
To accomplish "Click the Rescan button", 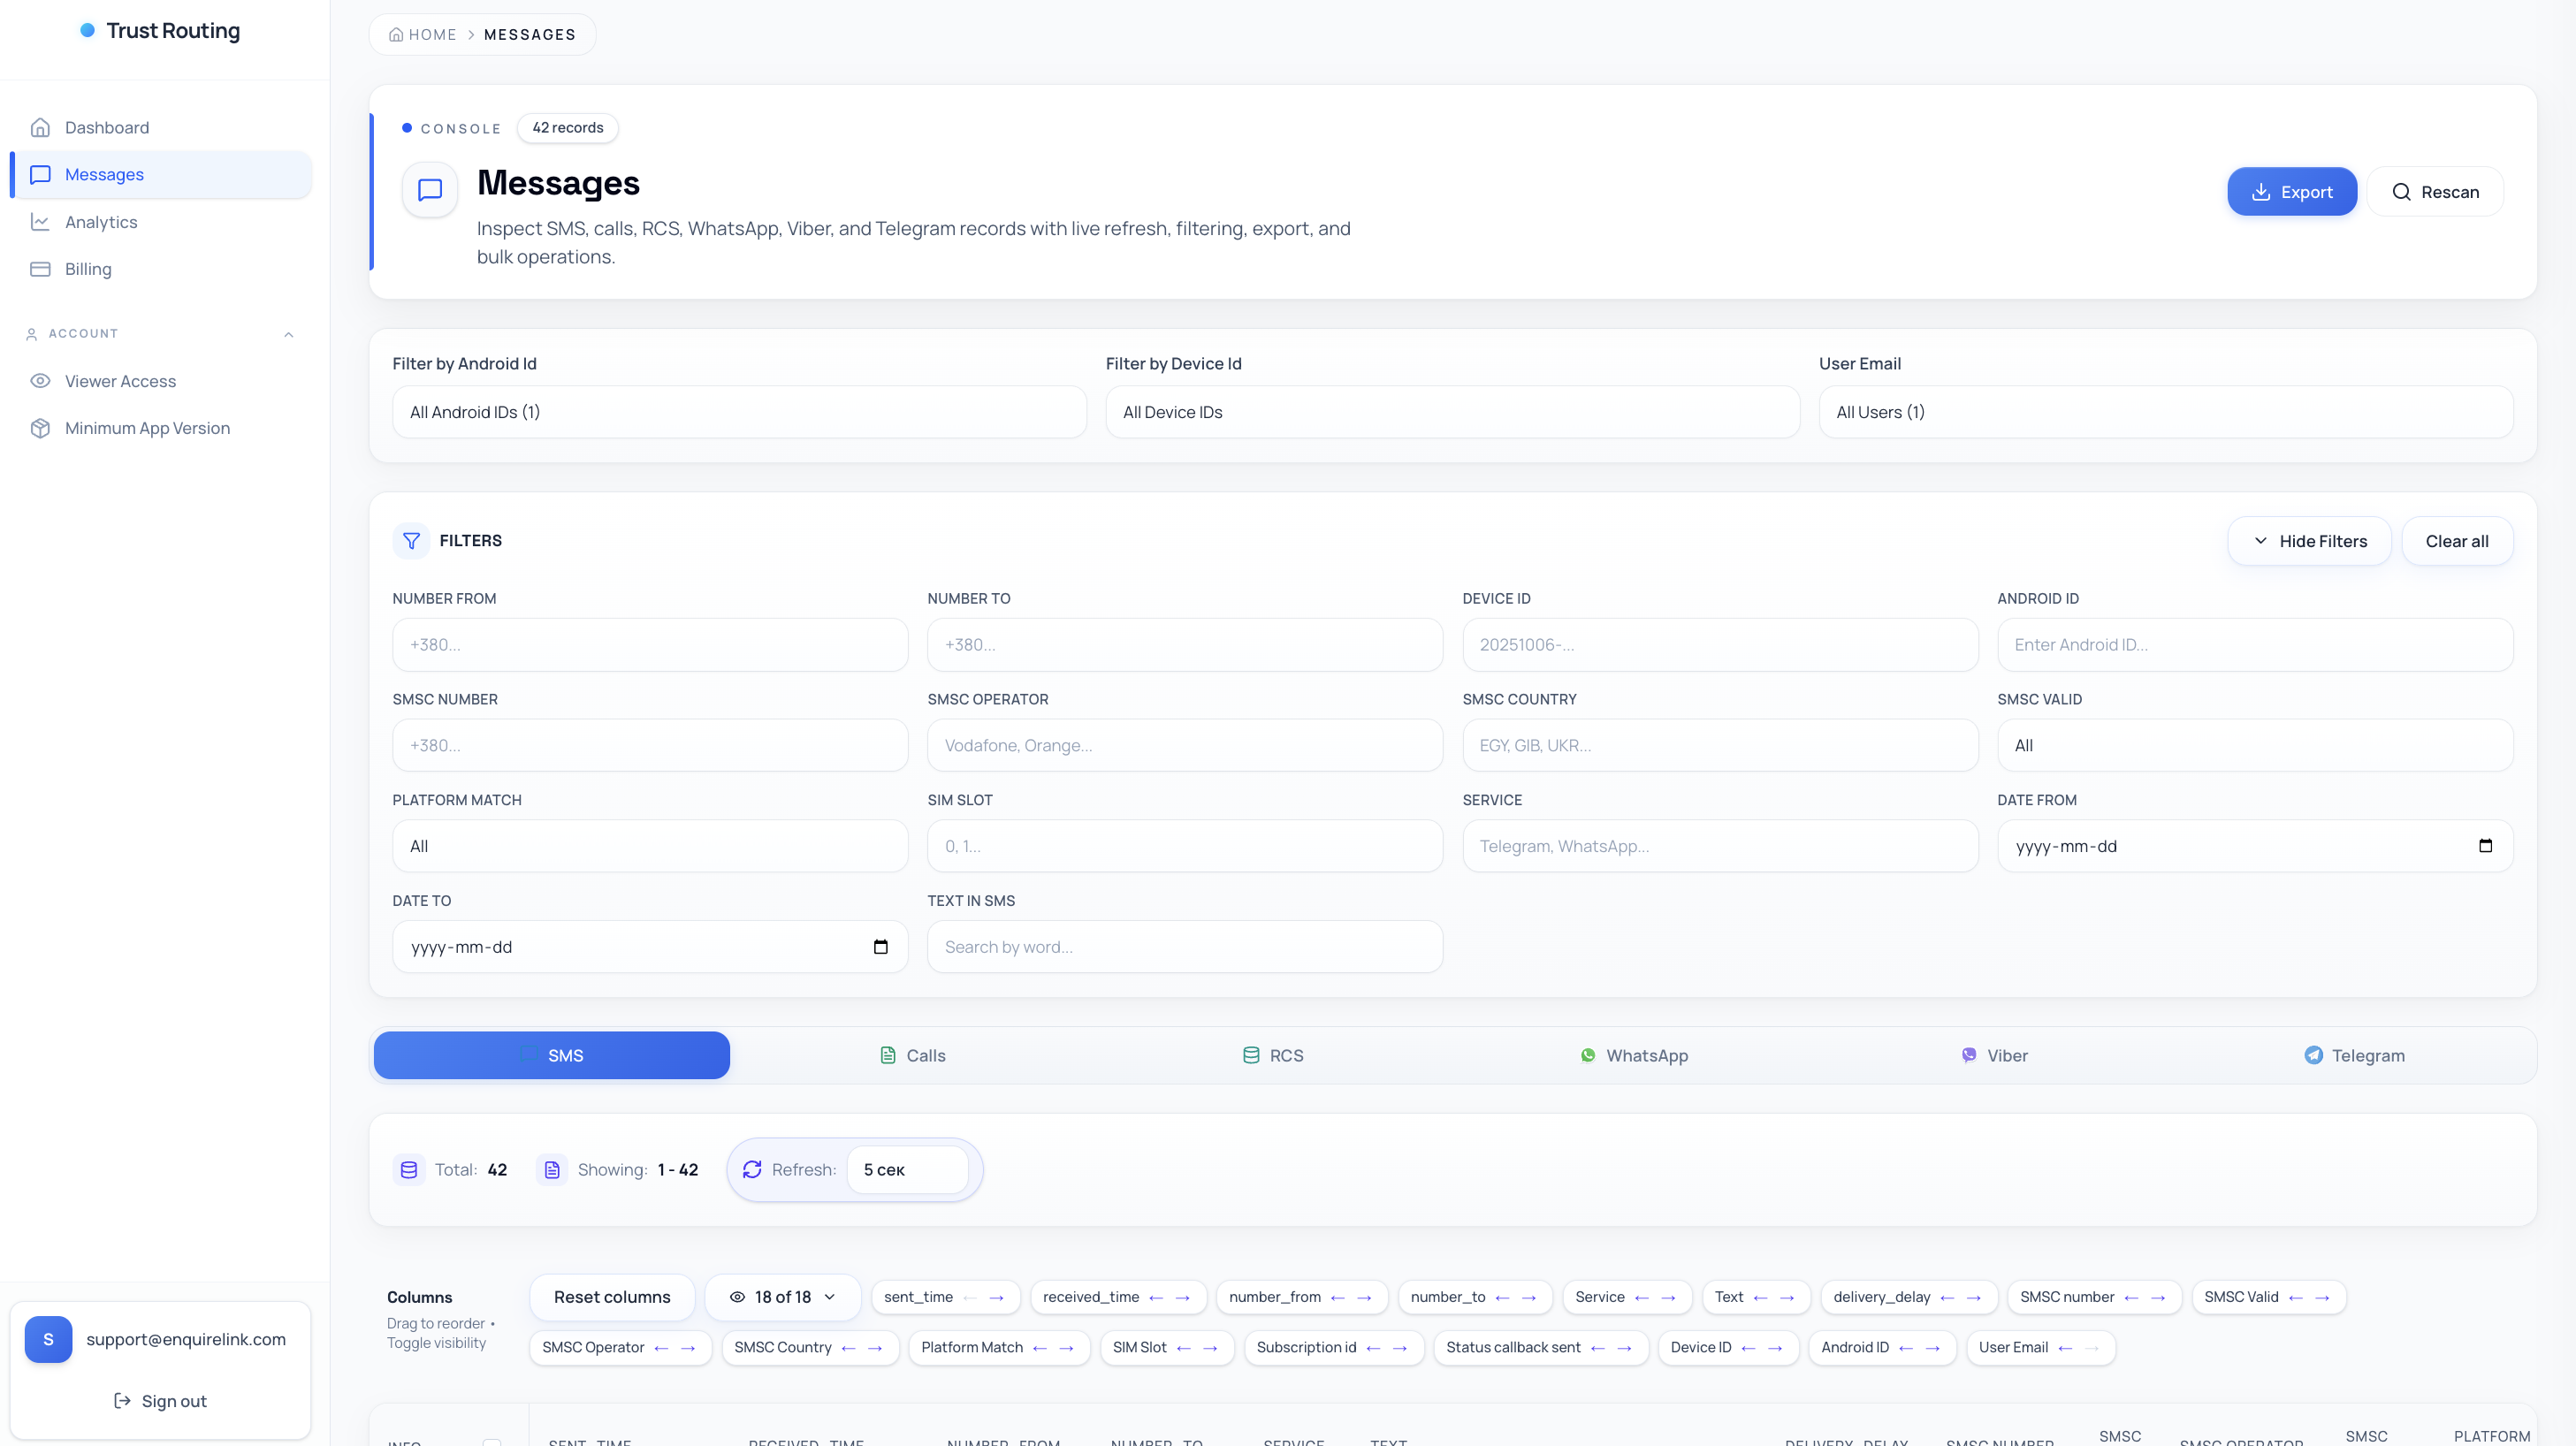I will pyautogui.click(x=2435, y=192).
